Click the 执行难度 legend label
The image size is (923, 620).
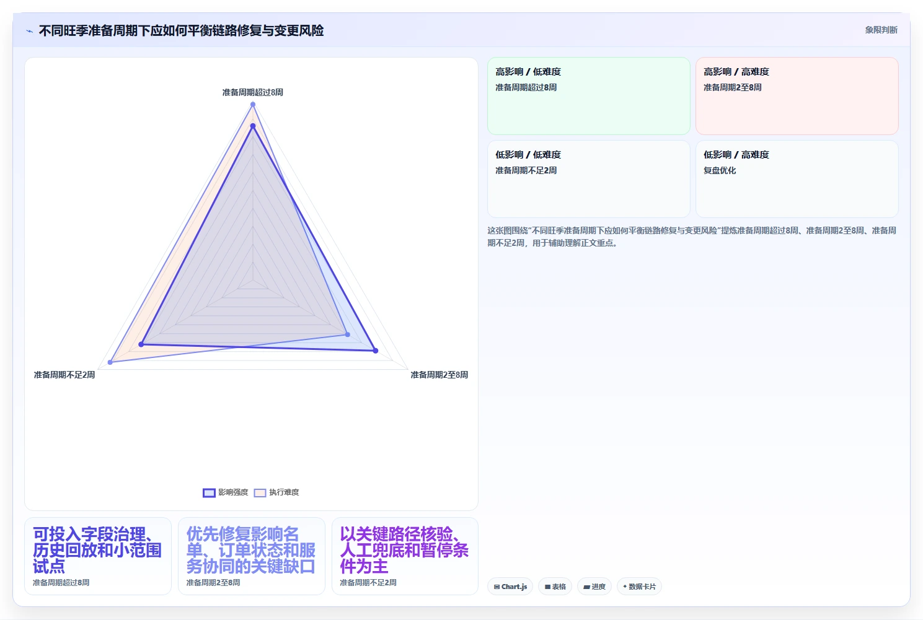pos(284,492)
